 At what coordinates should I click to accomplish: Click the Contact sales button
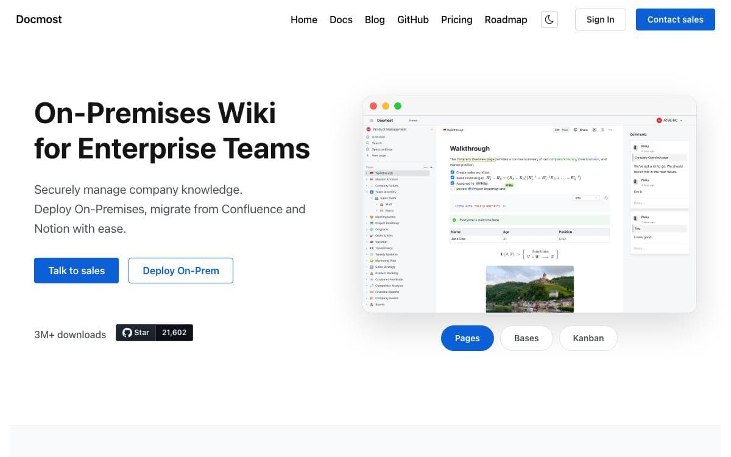[676, 19]
